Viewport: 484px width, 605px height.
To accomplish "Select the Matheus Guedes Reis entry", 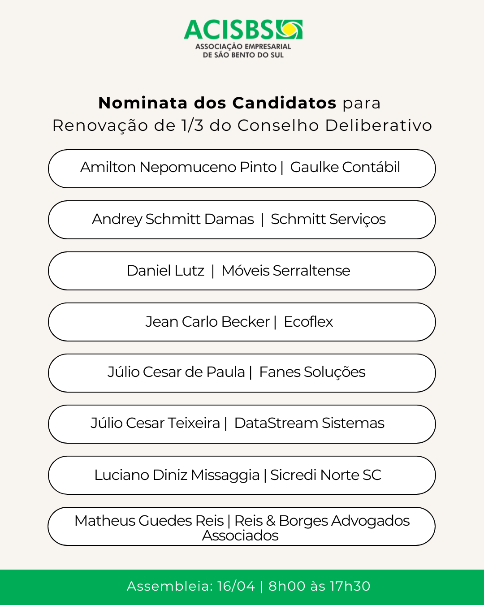I will [x=149, y=521].
